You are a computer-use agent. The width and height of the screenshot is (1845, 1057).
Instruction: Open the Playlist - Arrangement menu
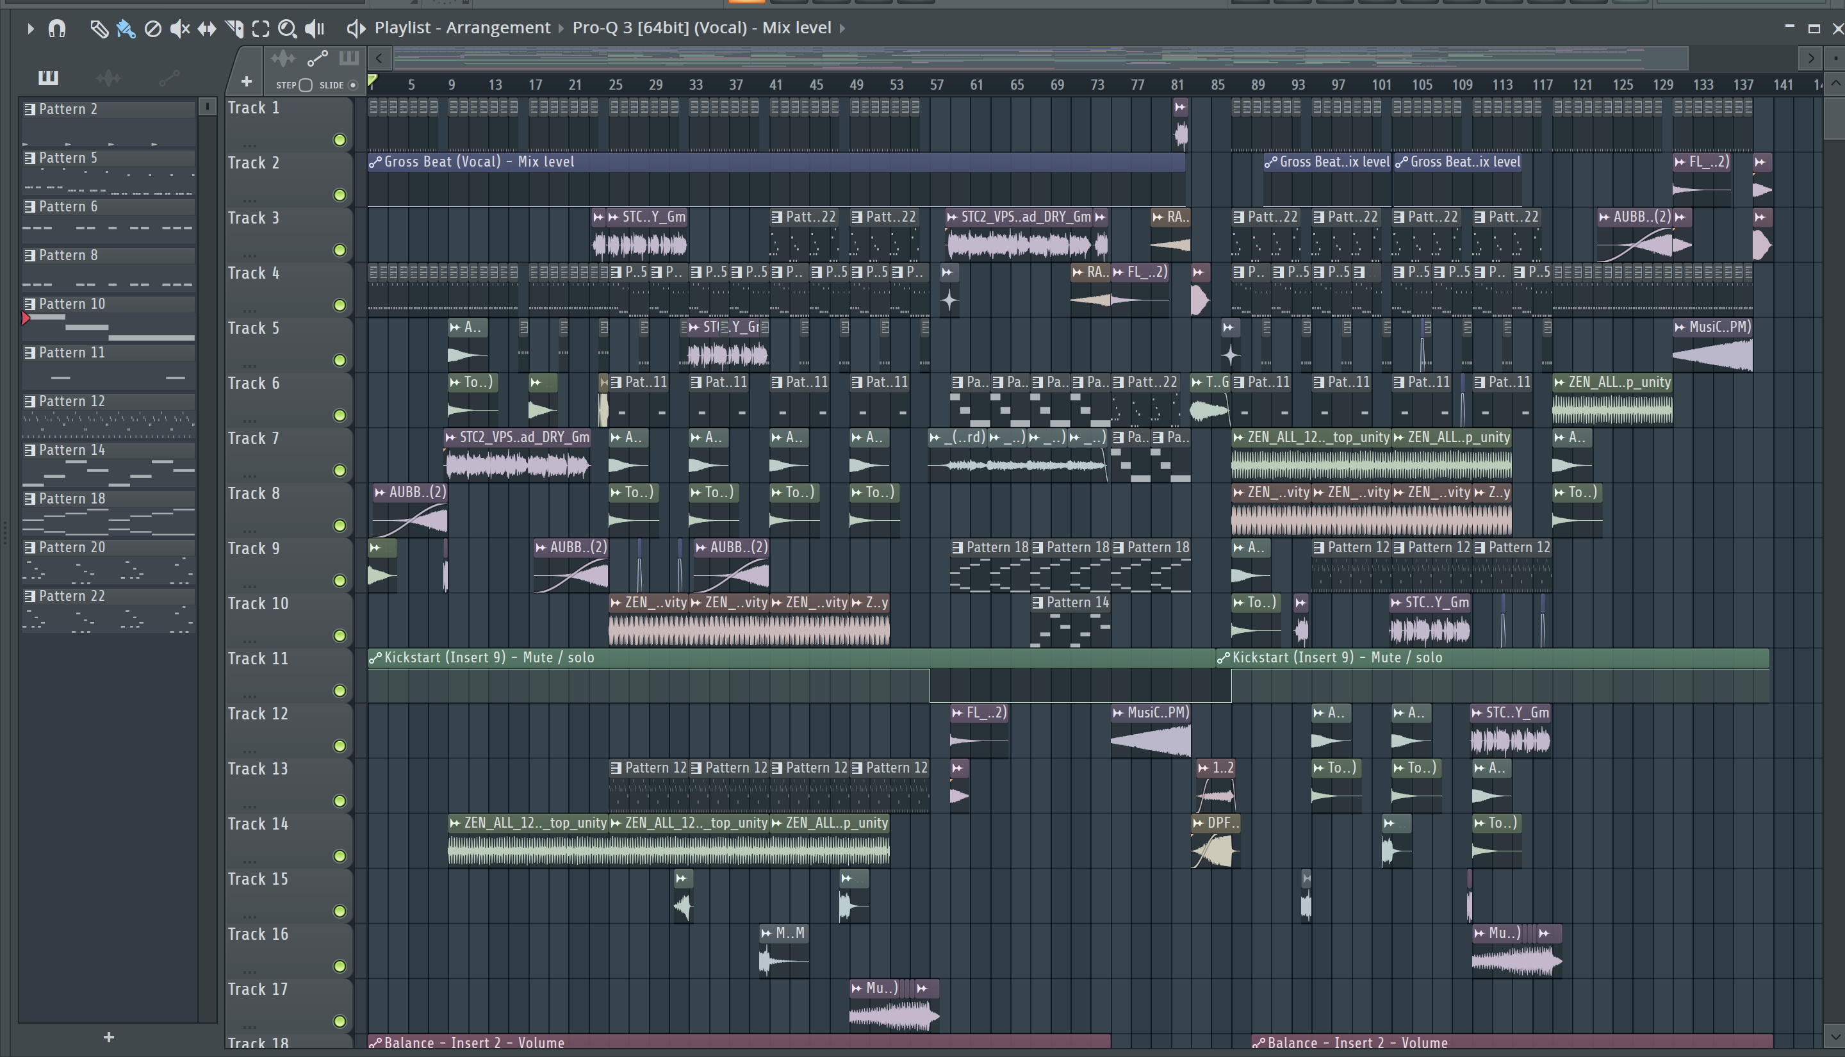point(463,28)
